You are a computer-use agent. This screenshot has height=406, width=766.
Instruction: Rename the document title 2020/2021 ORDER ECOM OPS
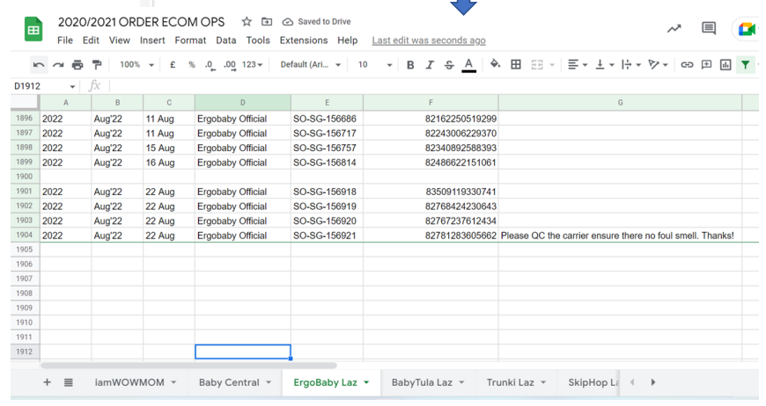click(x=141, y=22)
